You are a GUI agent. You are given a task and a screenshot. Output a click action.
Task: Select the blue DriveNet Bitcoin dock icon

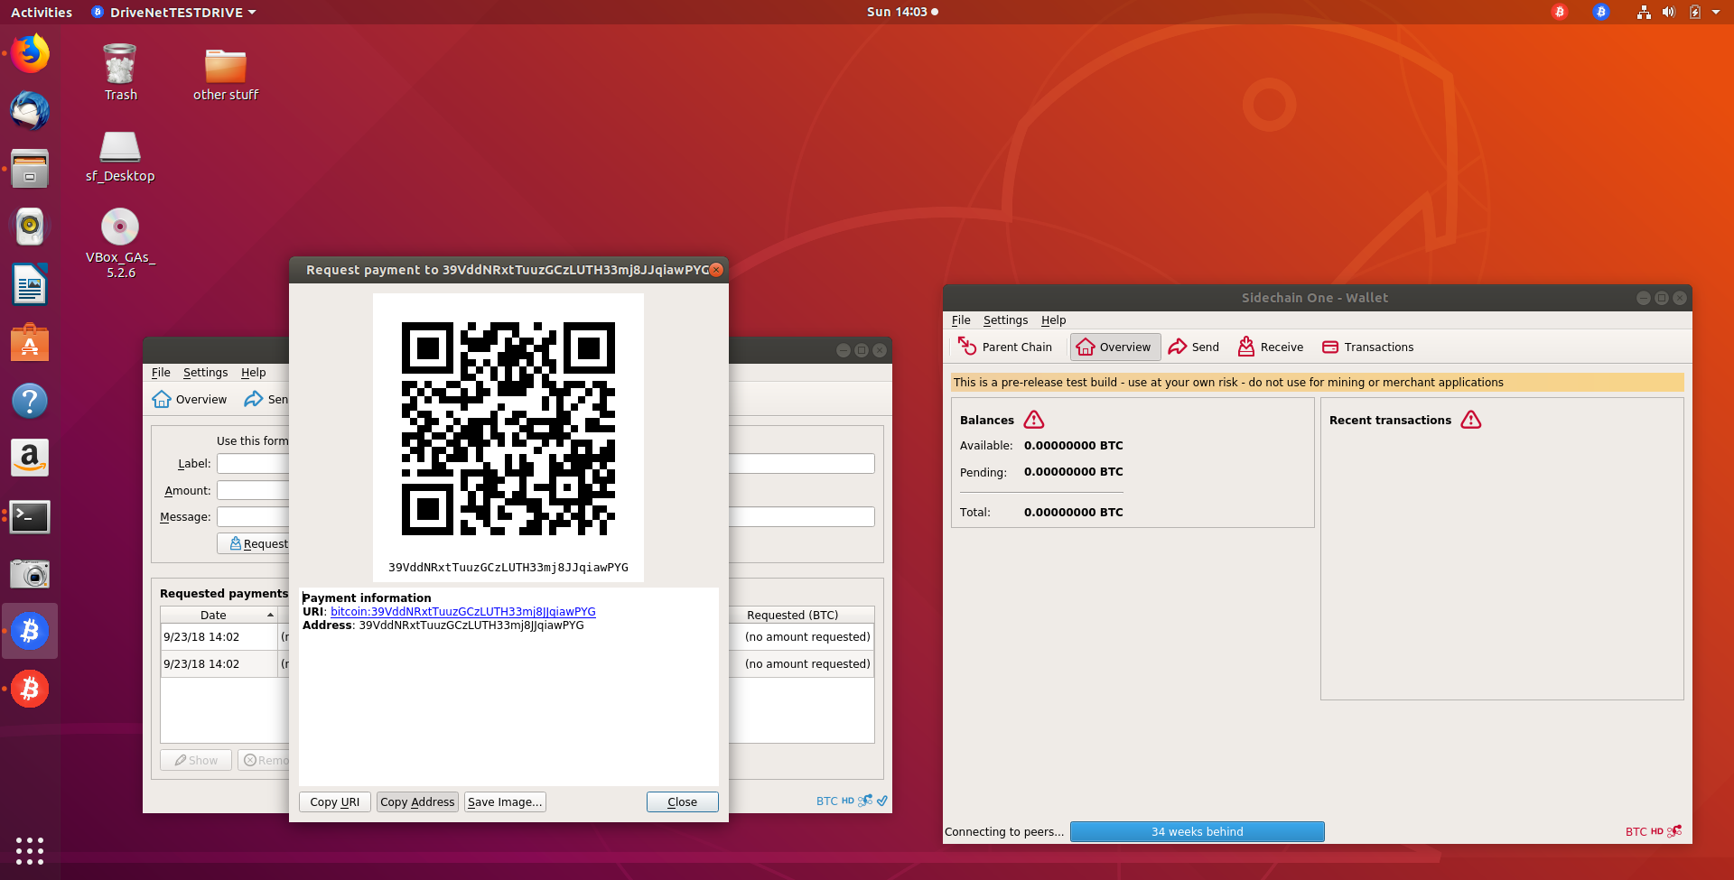click(30, 631)
